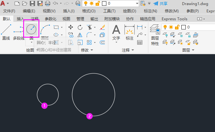Viewport: 215px width, 132px height.
Task: Click the Make Current layer icon
Action: [196, 35]
